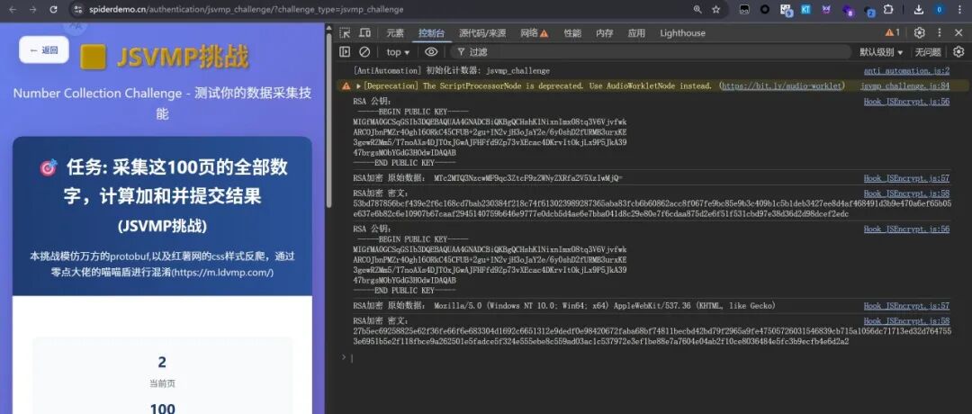The width and height of the screenshot is (972, 414).
Task: Open the last Hook_JSEncrypt.js:58 link
Action: (x=906, y=321)
